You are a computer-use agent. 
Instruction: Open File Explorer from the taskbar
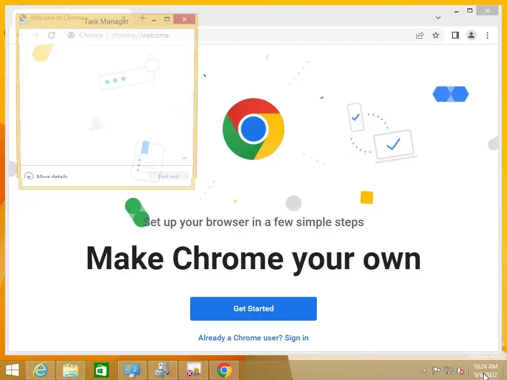pyautogui.click(x=70, y=370)
